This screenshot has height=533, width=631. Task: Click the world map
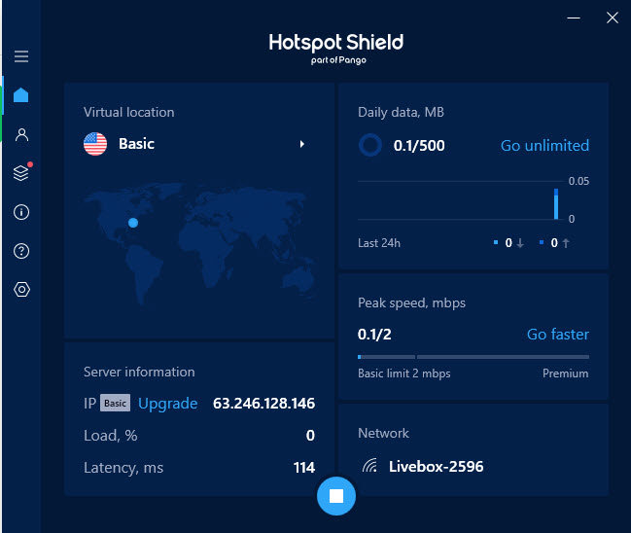pos(199,243)
